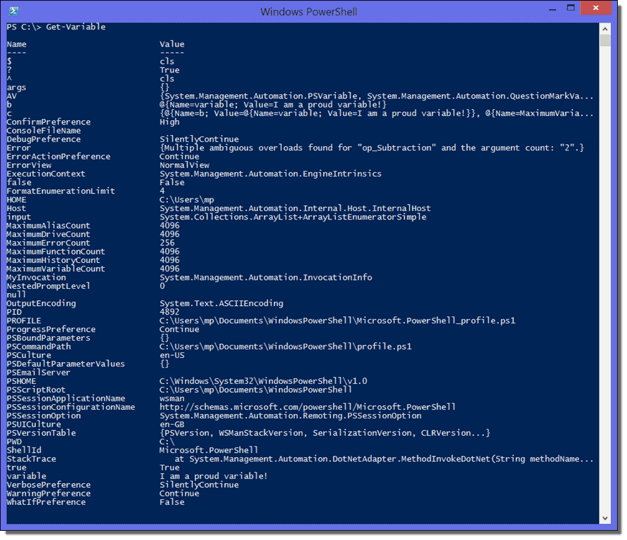
Task: Click the PSHOME variable name
Action: point(22,381)
